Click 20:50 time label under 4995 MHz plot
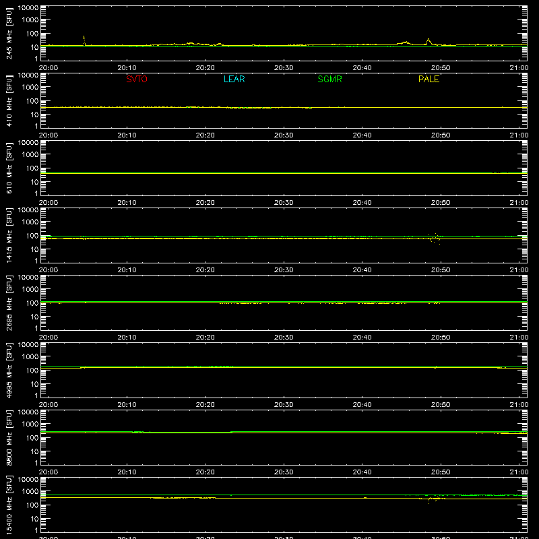This screenshot has width=539, height=539. click(441, 405)
